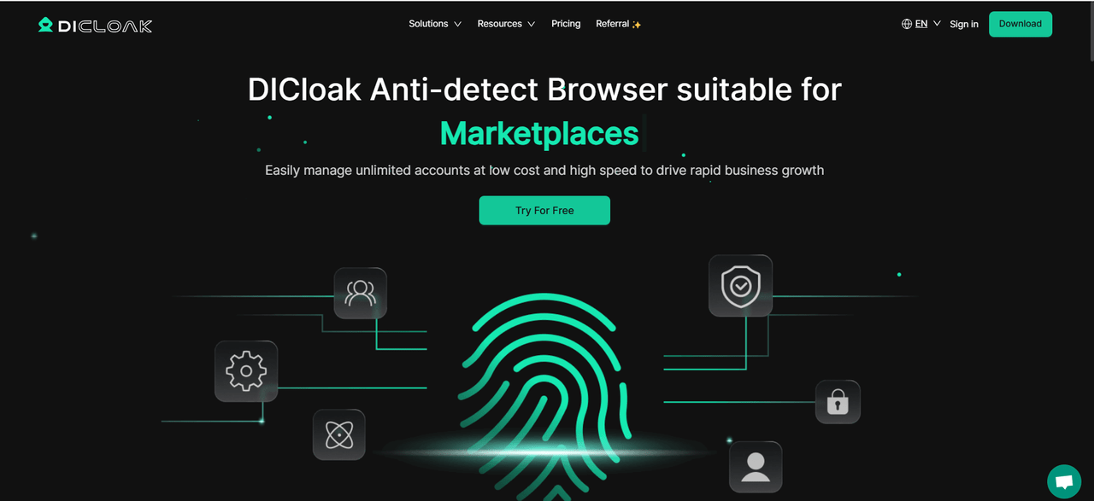Click the globe language icon

tap(907, 24)
